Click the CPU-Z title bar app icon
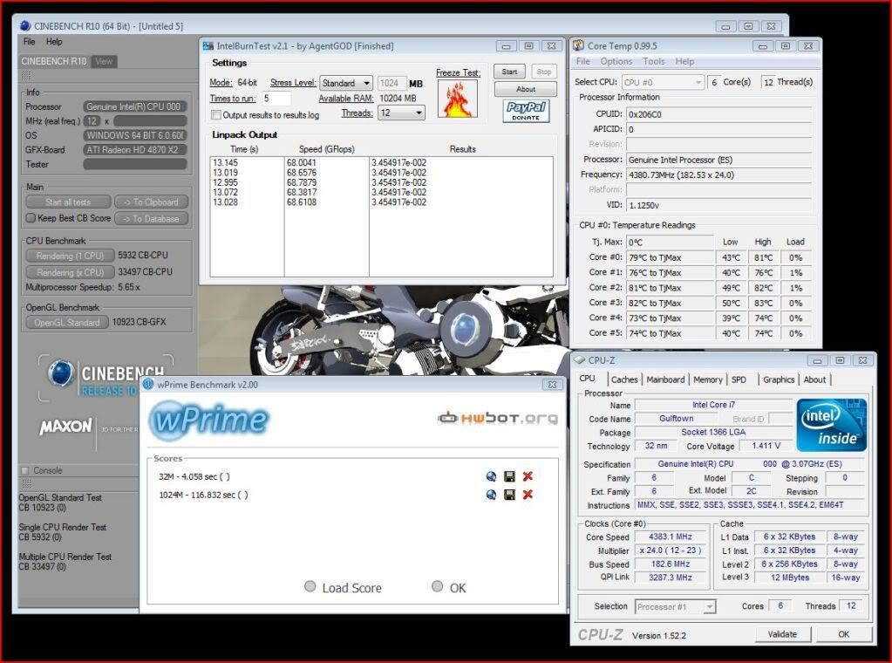 pyautogui.click(x=580, y=360)
